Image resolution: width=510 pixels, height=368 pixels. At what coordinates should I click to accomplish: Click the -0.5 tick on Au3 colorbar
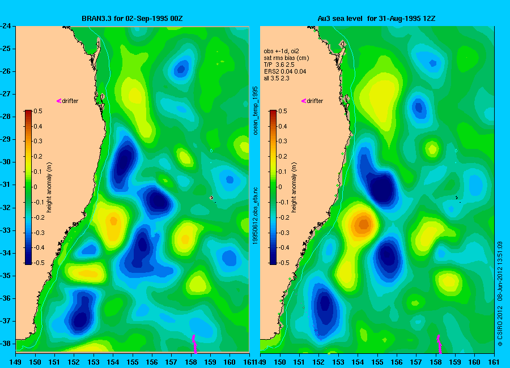coord(283,263)
